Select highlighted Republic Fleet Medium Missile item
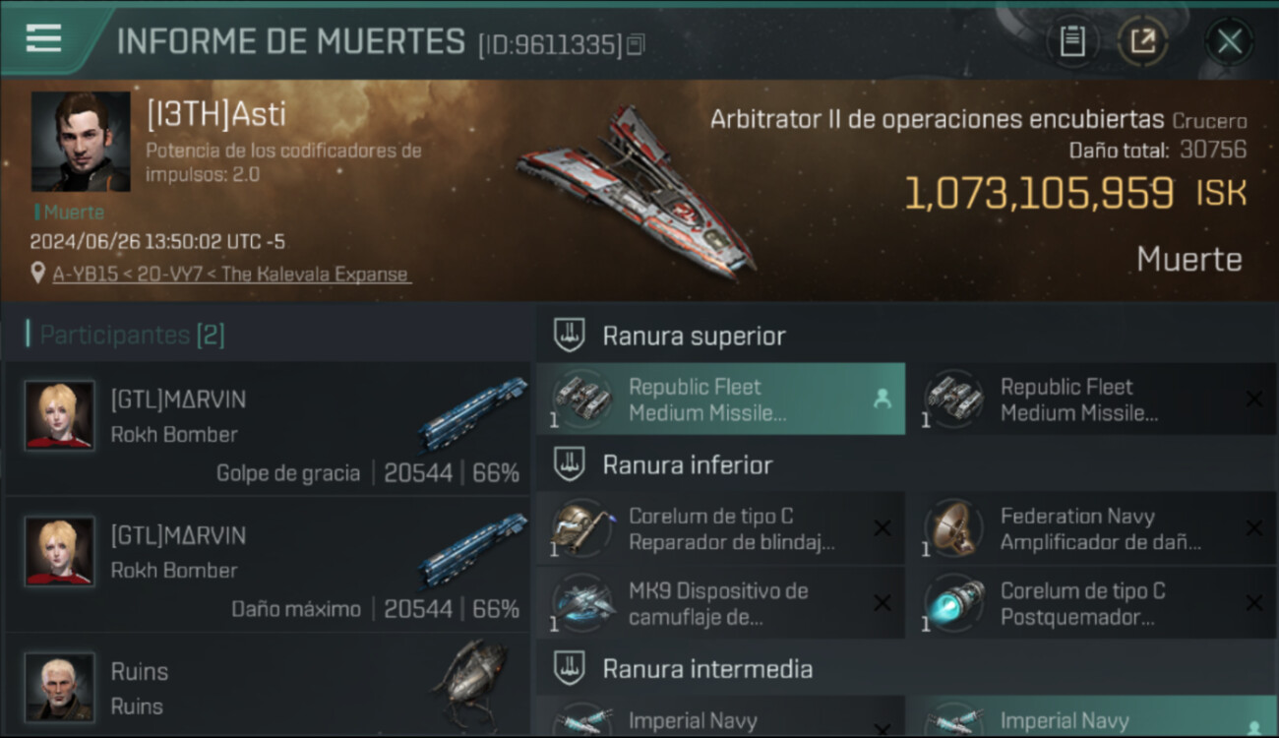 720,399
